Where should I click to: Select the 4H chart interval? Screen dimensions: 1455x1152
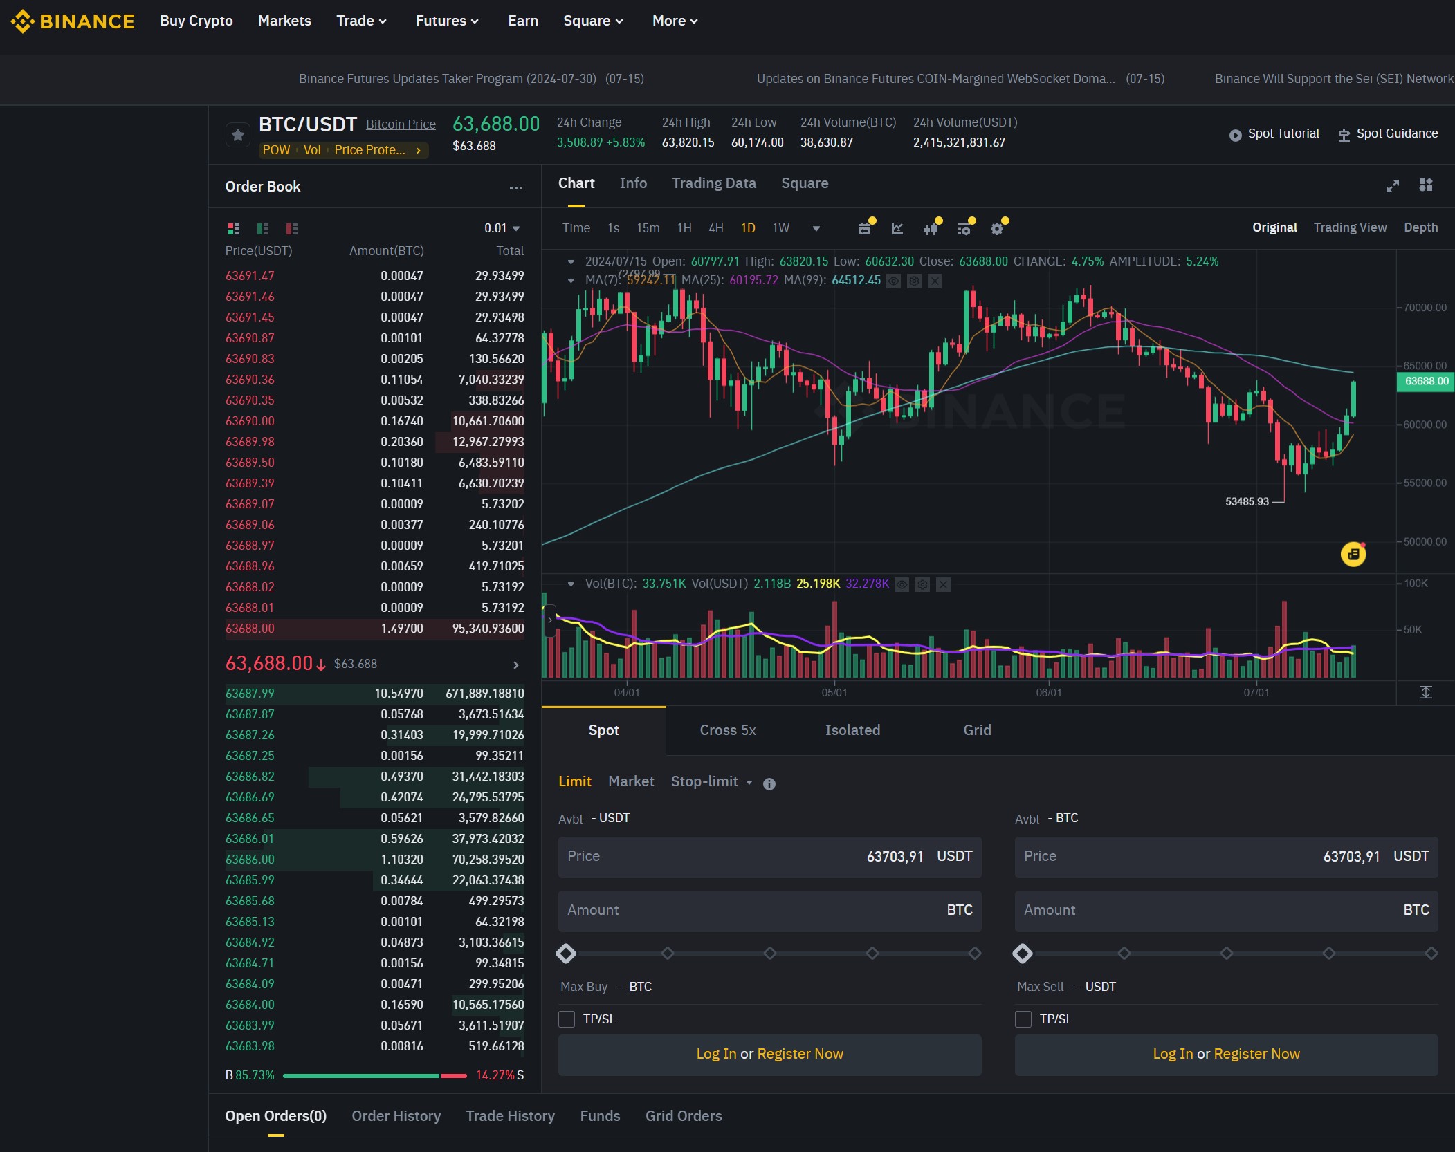tap(716, 228)
